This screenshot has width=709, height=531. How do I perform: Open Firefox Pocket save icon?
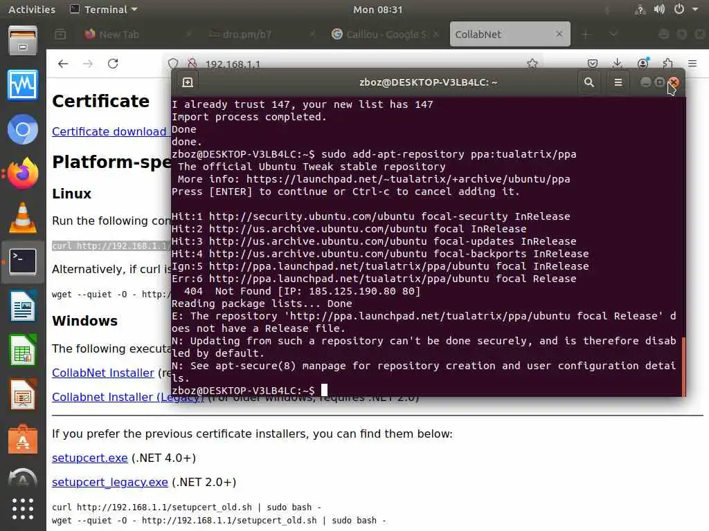coord(593,64)
